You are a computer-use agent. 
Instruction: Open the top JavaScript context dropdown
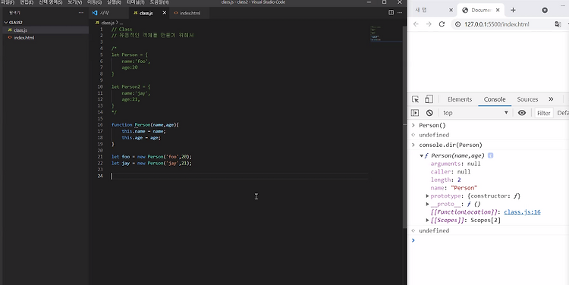tap(476, 113)
